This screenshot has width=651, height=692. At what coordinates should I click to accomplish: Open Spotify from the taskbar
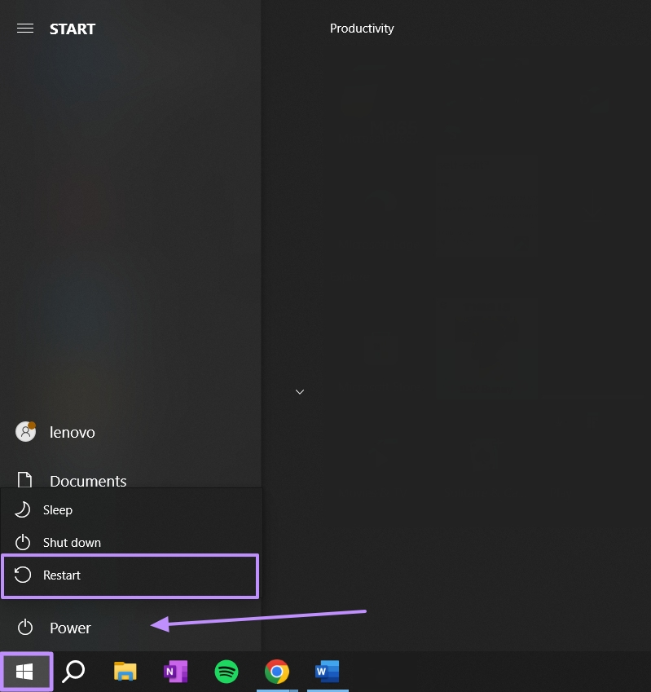click(x=227, y=672)
